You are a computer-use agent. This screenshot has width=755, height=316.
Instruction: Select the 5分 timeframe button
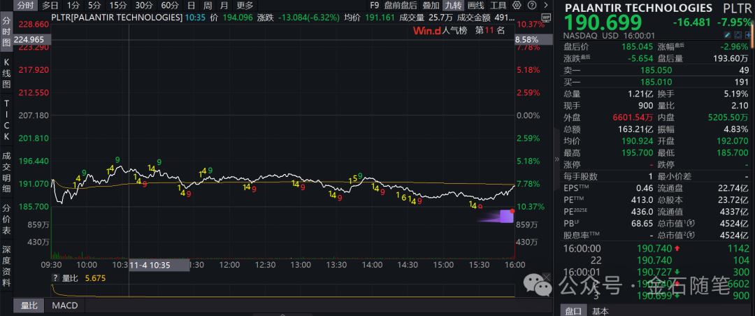(x=94, y=5)
